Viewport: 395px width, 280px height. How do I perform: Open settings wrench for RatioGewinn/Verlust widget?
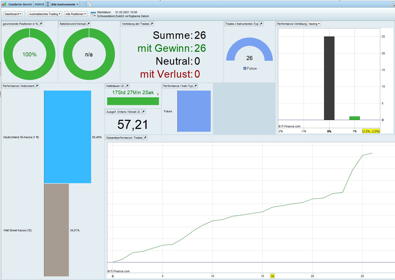point(89,24)
